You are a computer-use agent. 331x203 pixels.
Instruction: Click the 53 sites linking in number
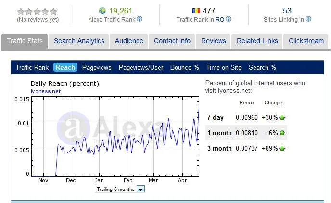(x=287, y=11)
